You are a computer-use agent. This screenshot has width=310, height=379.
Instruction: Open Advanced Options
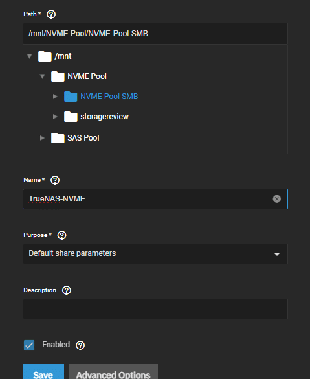[x=113, y=373]
